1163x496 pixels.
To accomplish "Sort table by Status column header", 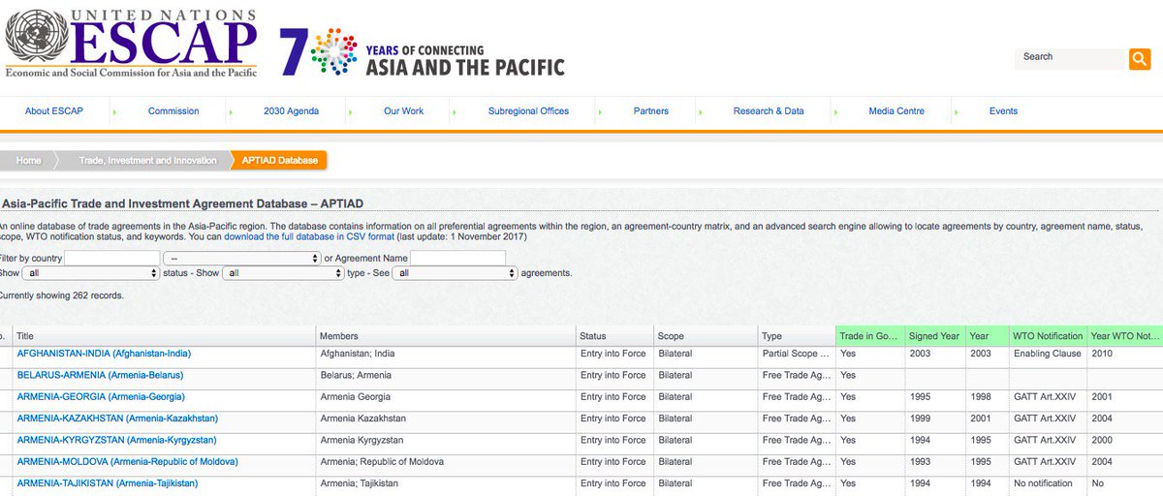I will [x=614, y=336].
